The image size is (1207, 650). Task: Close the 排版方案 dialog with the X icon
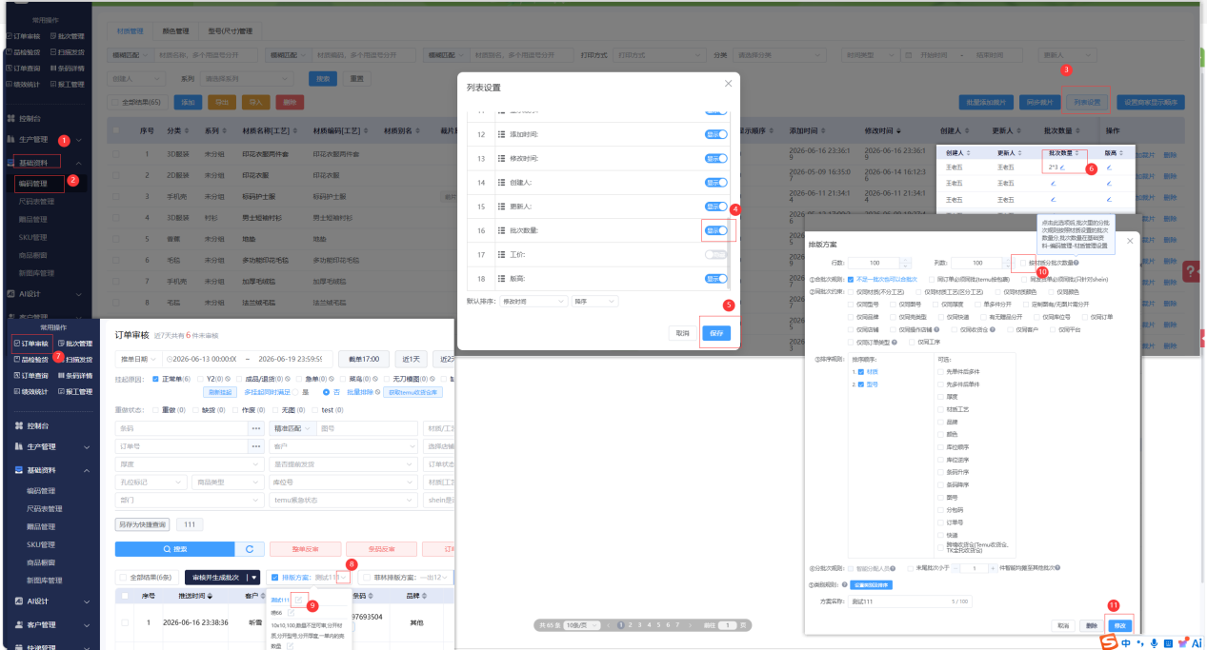click(1130, 242)
